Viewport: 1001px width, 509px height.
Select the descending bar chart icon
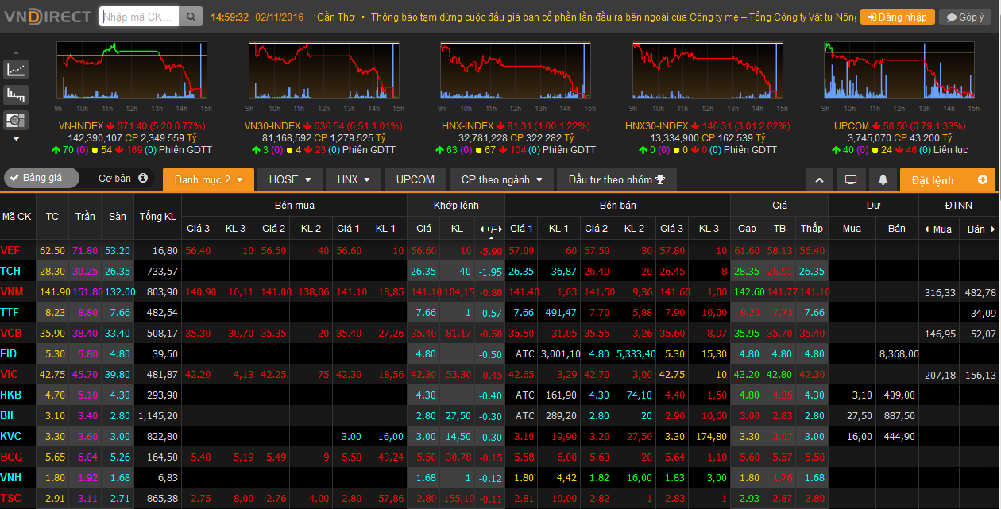pos(16,94)
